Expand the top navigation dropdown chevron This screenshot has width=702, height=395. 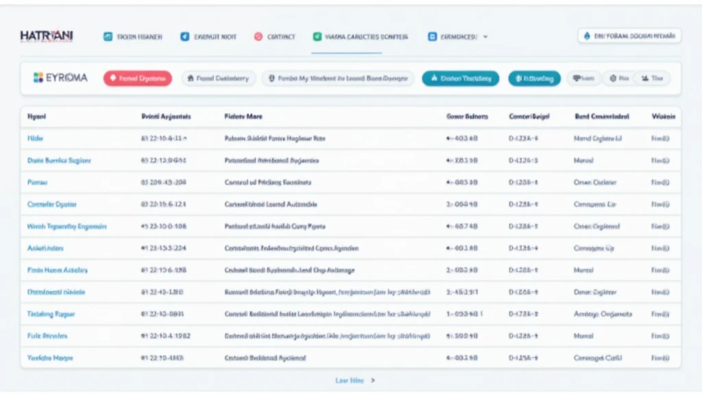pyautogui.click(x=485, y=36)
